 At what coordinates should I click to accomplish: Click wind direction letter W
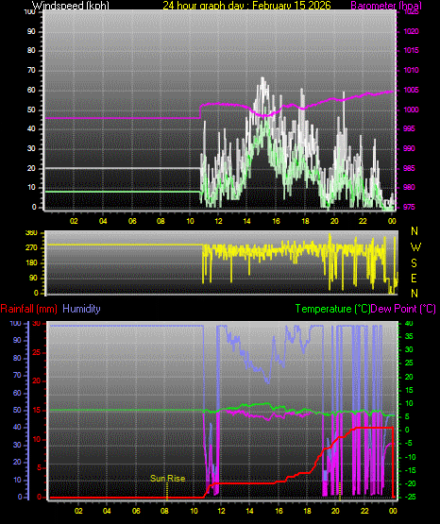pyautogui.click(x=415, y=247)
